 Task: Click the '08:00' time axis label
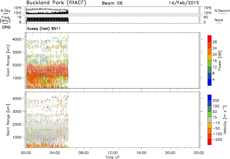coord(83,153)
